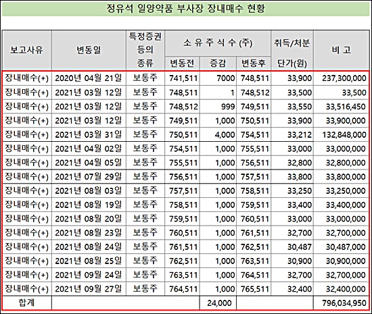Click the amount 30,900,000
Image resolution: width=372 pixels, height=314 pixels.
[346, 261]
